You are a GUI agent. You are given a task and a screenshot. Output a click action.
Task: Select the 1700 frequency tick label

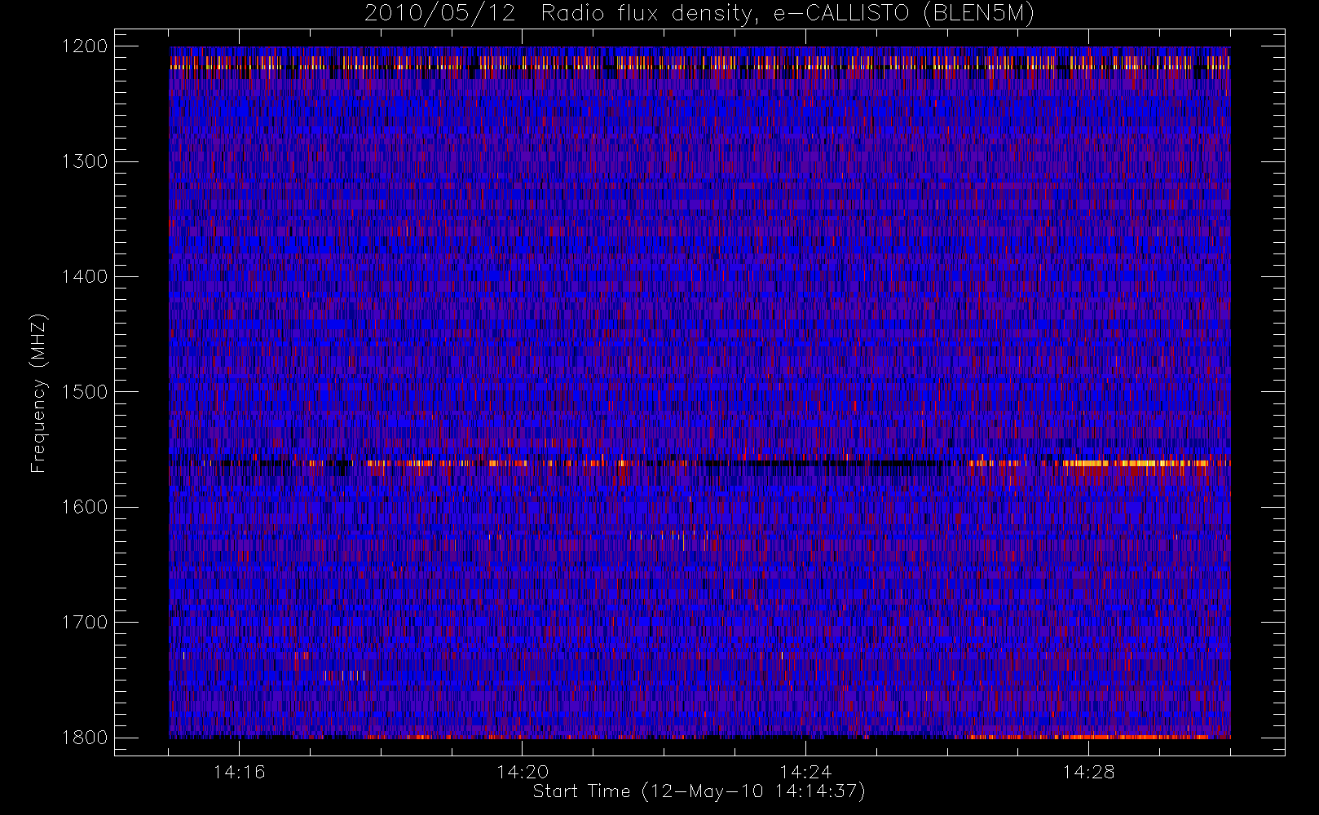pos(85,622)
